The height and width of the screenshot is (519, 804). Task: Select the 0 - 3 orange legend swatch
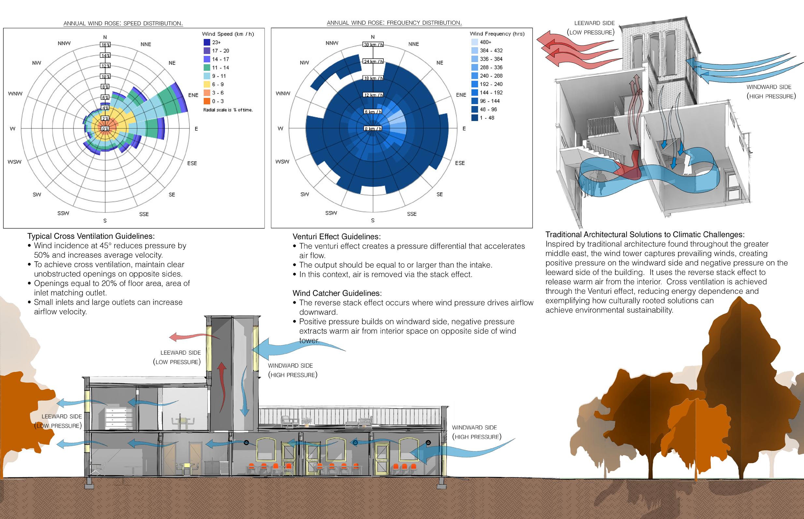tap(207, 101)
